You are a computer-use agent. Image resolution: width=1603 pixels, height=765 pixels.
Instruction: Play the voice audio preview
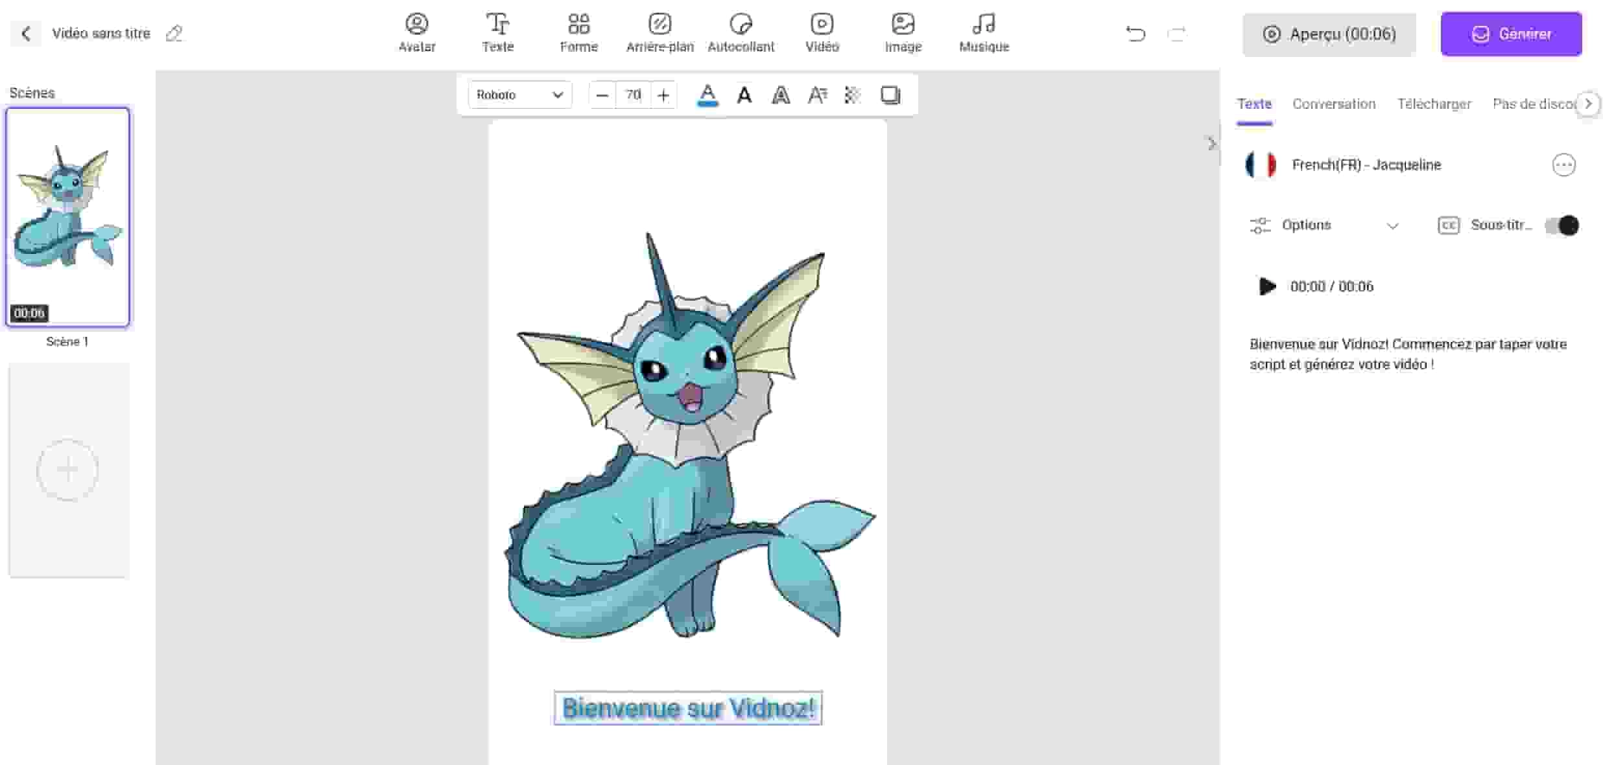click(1266, 286)
